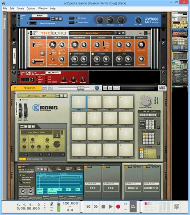The image size is (190, 215).
Task: Toggle The Echo delay Sync checkbox
Action: [x=60, y=53]
